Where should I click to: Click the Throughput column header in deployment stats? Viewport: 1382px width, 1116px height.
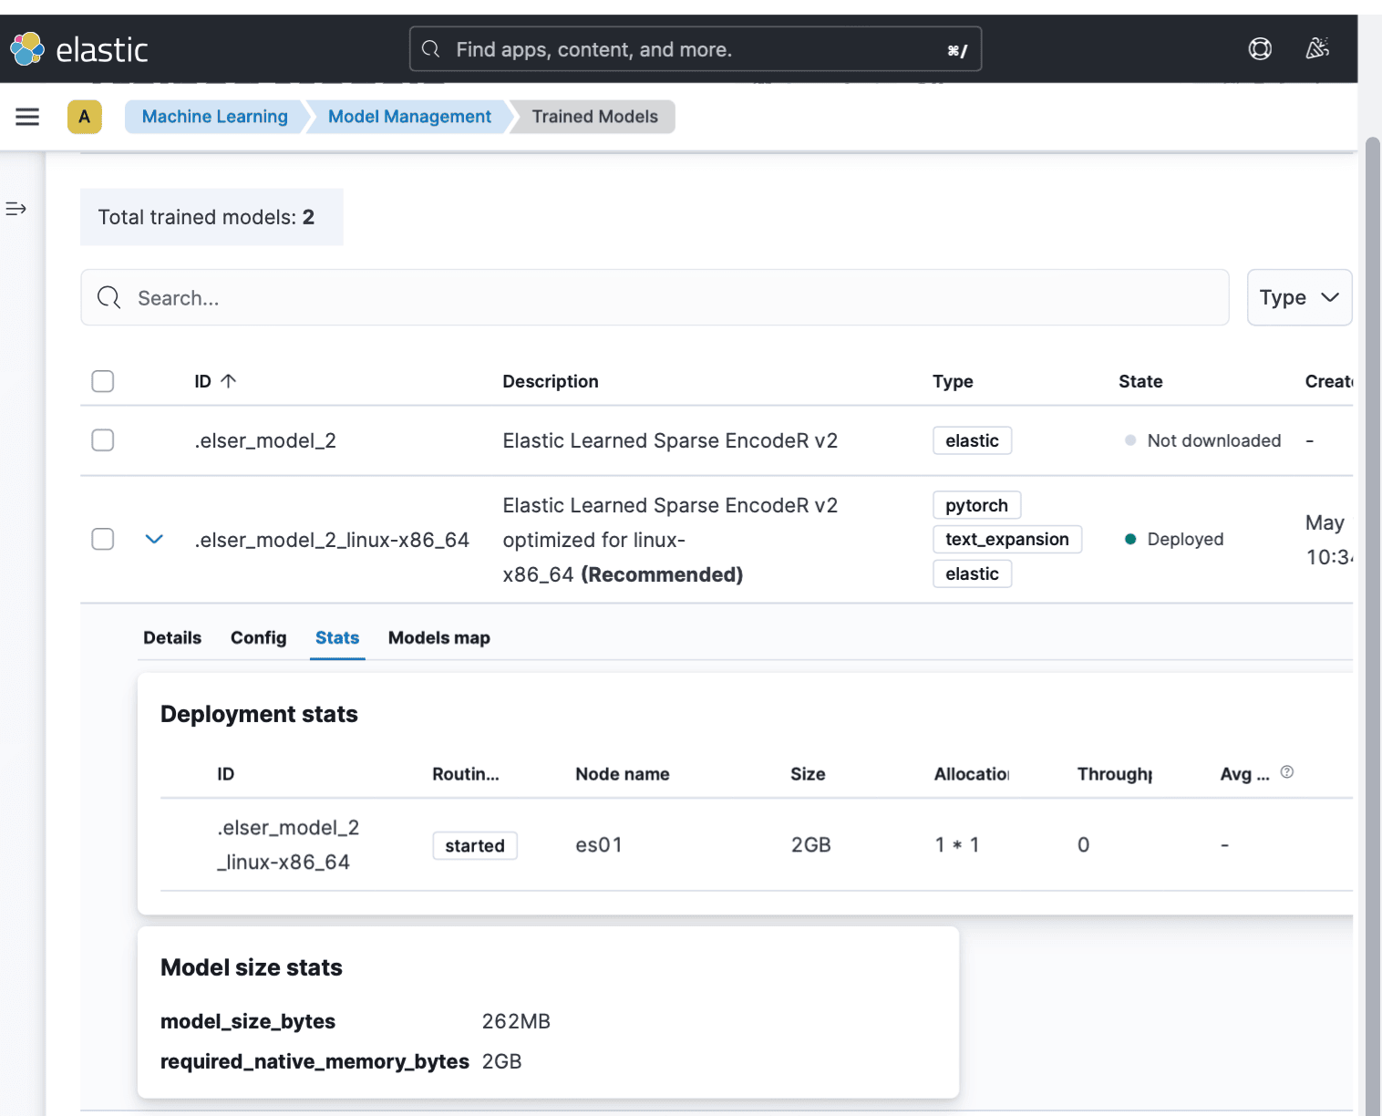pyautogui.click(x=1115, y=773)
